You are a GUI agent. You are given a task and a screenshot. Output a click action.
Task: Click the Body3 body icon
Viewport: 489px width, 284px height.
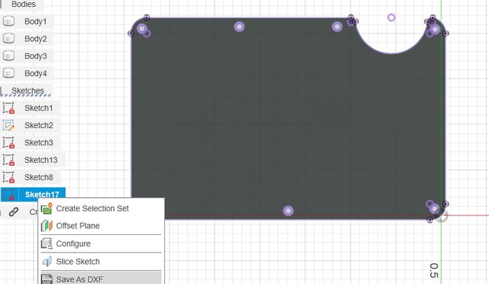click(9, 56)
